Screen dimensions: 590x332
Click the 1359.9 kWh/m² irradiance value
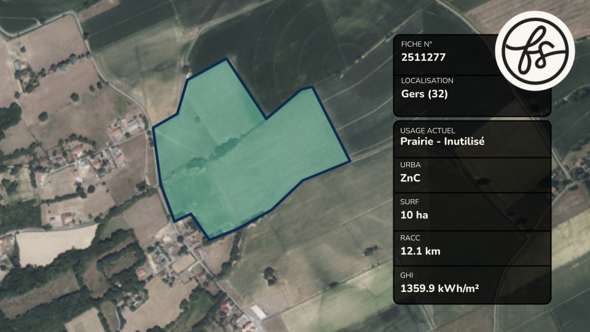[x=439, y=288]
